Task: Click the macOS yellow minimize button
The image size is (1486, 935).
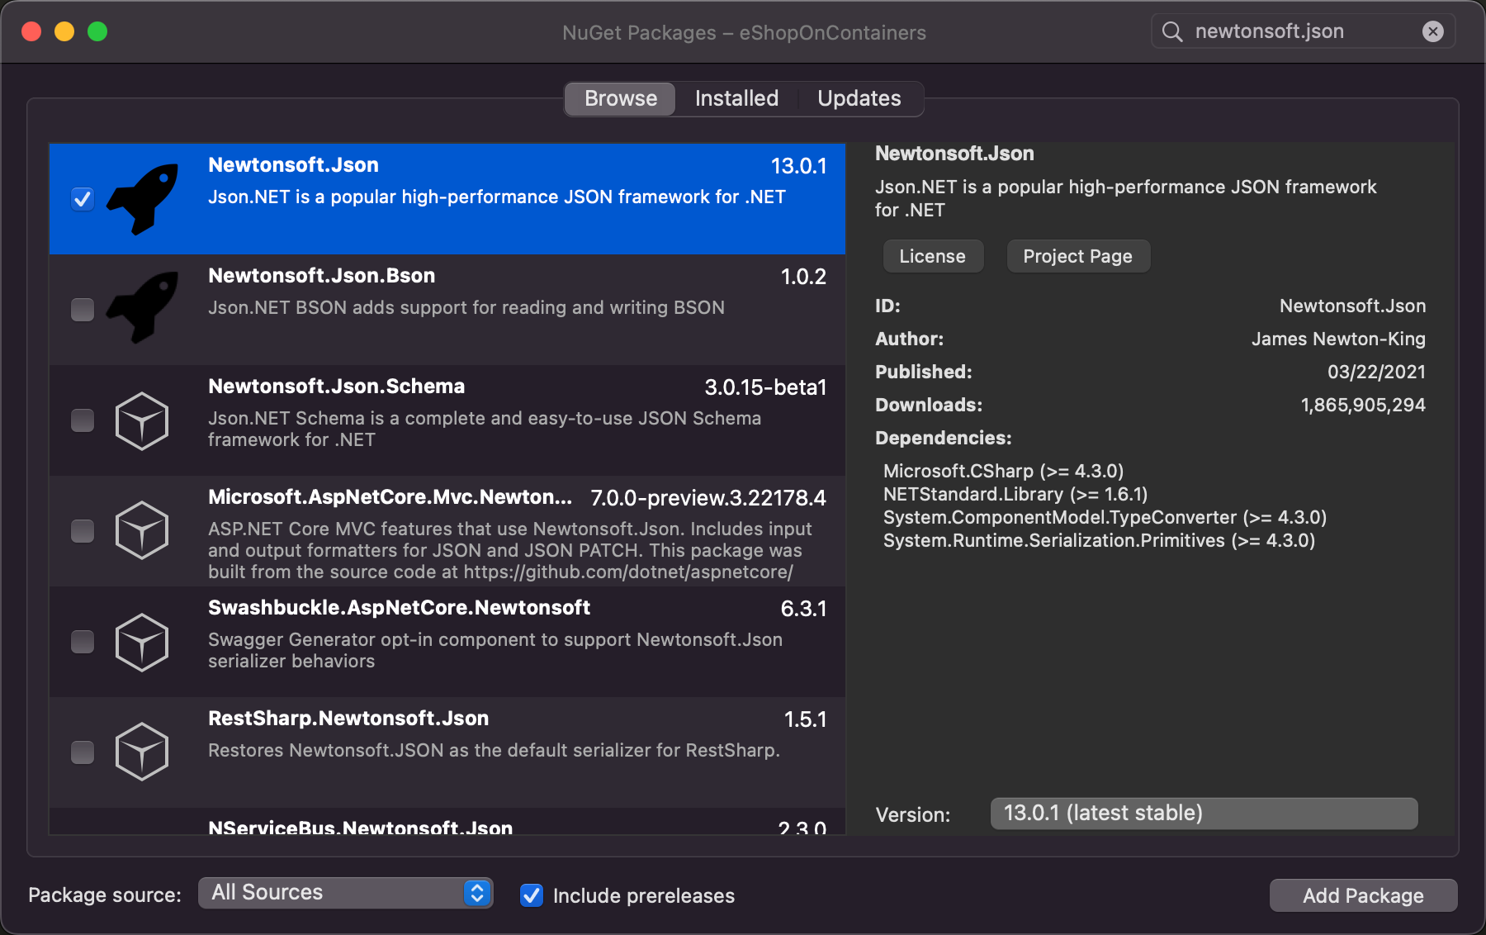Action: tap(64, 31)
